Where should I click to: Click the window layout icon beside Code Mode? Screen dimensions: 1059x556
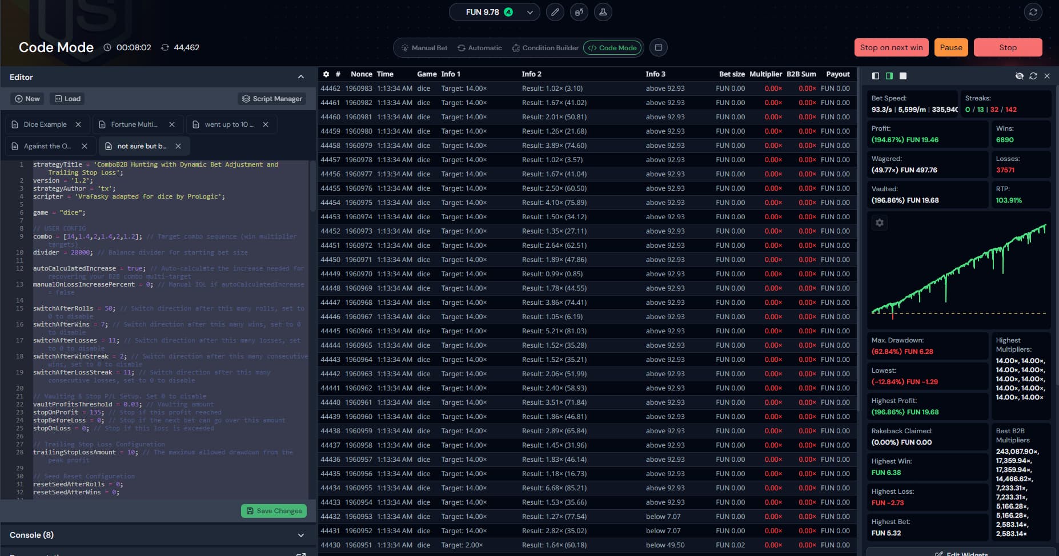658,48
